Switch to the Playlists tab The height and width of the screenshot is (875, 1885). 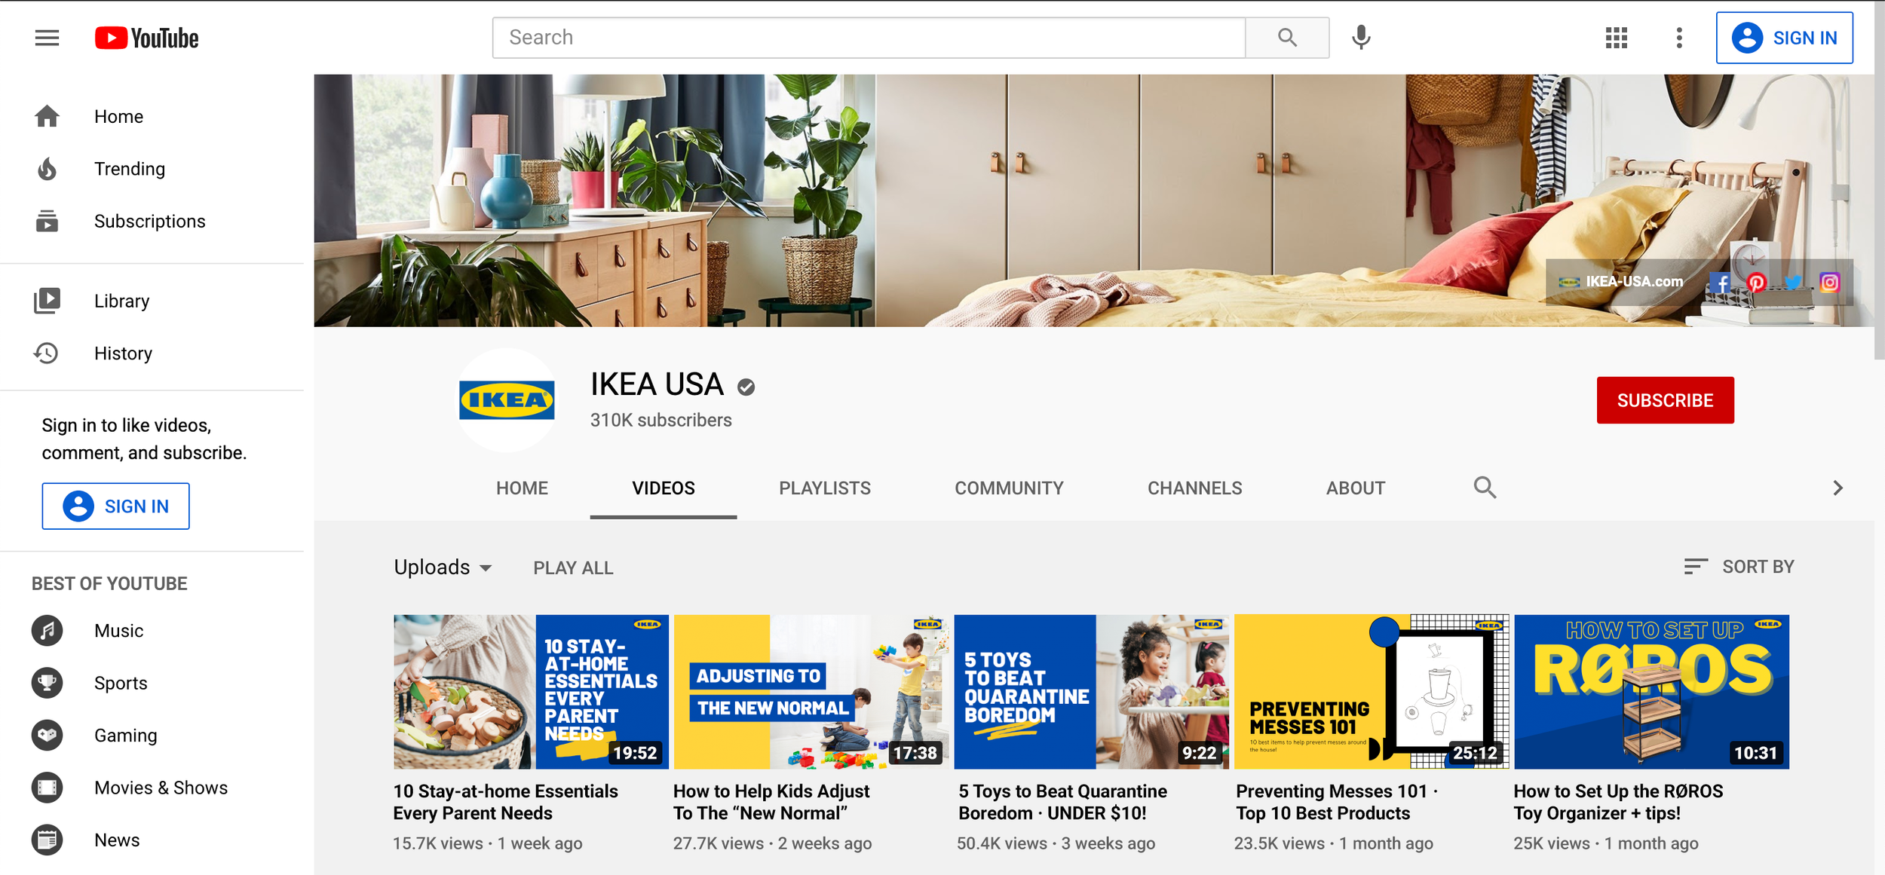point(824,488)
